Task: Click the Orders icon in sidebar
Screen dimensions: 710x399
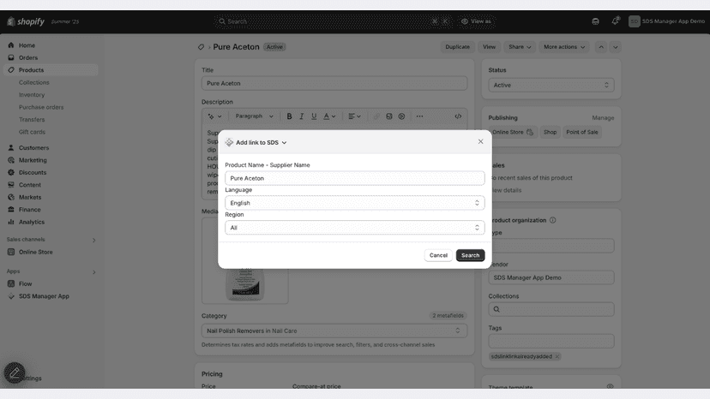Action: (x=11, y=57)
